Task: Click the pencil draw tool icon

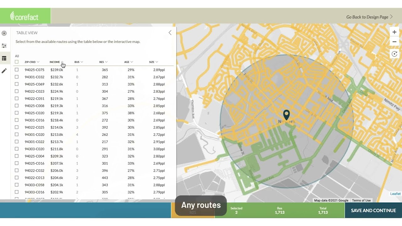Action: (4, 71)
